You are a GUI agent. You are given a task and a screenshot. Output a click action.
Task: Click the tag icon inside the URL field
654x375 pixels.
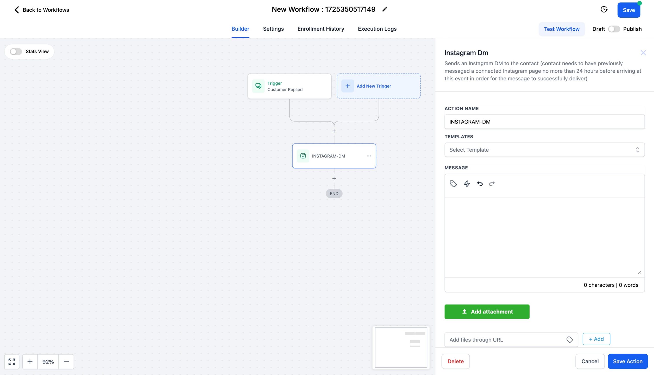[569, 340]
